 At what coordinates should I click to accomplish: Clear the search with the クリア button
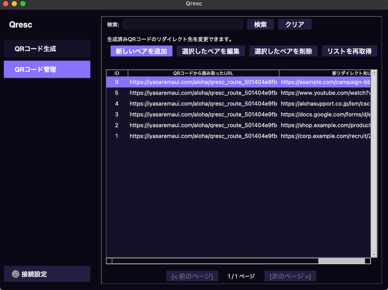point(295,24)
